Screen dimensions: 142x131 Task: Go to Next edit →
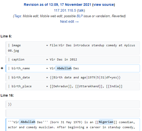tap(69, 22)
